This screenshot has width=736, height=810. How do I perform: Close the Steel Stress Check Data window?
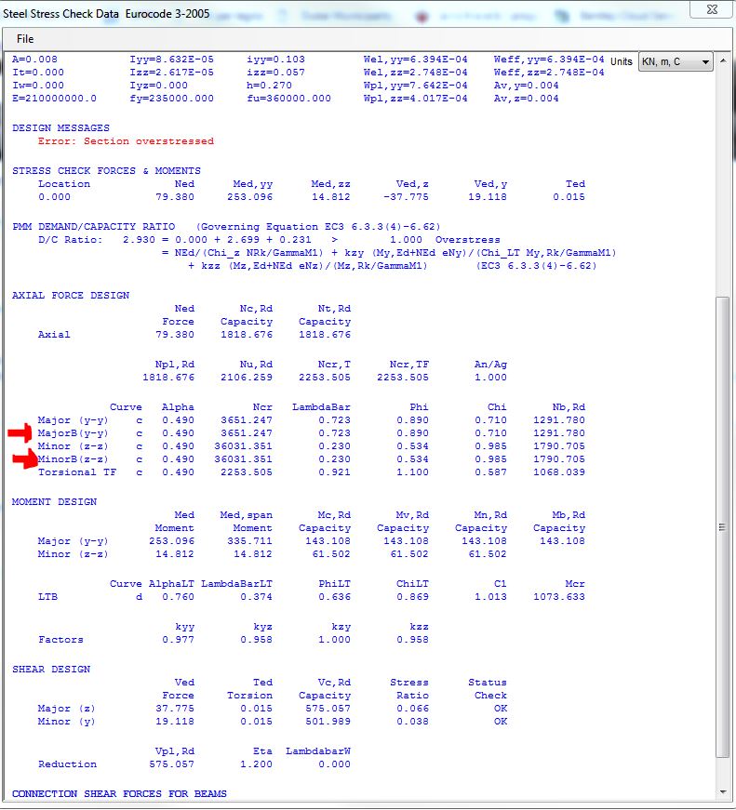[x=711, y=10]
